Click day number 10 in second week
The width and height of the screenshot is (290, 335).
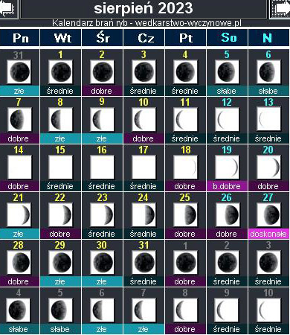tap(144, 102)
